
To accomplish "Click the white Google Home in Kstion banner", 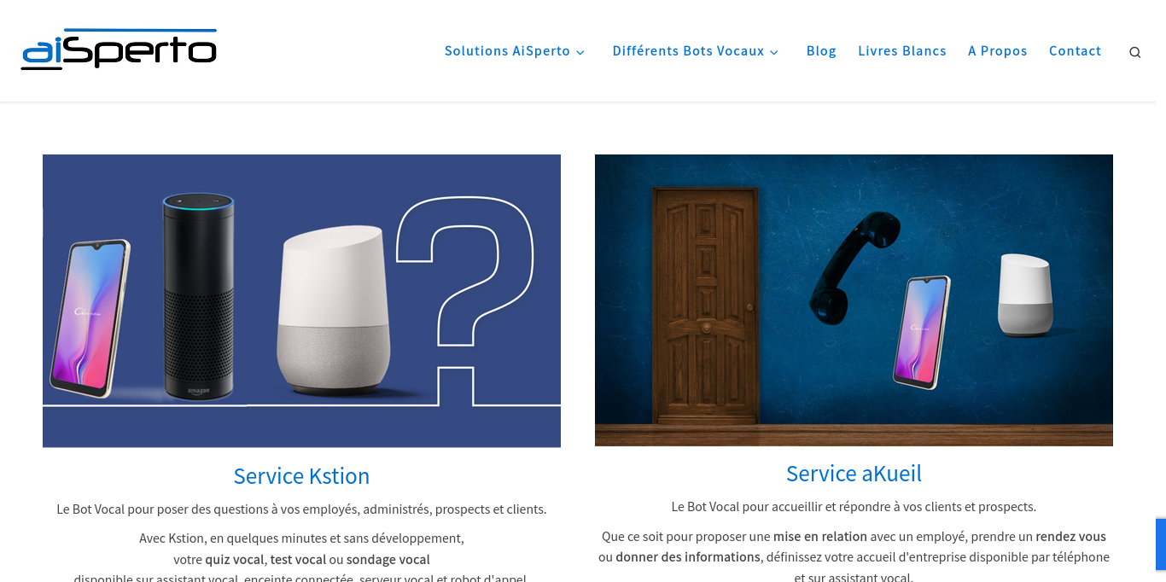I will click(333, 310).
